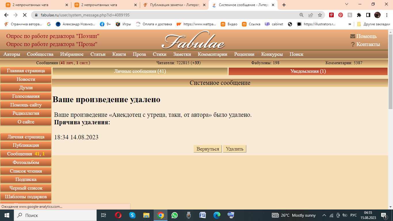Open the Контакты link
Screen dimensions: 393x221
366,44
